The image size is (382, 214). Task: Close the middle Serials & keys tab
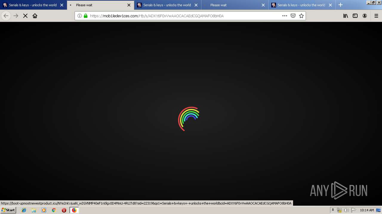click(x=196, y=5)
